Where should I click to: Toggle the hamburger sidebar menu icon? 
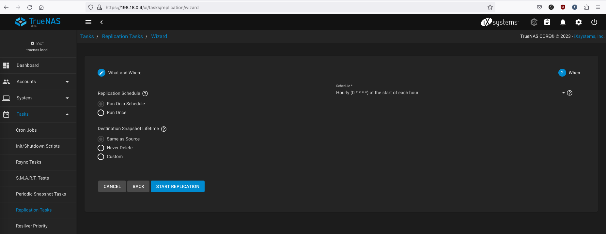[88, 22]
